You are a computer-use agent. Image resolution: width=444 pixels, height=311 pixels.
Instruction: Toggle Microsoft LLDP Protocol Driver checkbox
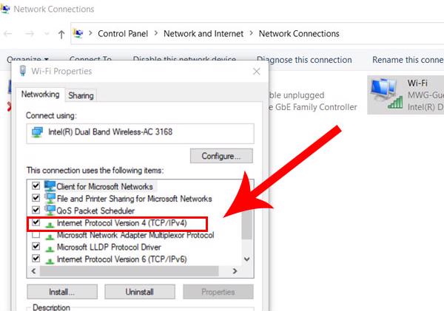click(36, 246)
